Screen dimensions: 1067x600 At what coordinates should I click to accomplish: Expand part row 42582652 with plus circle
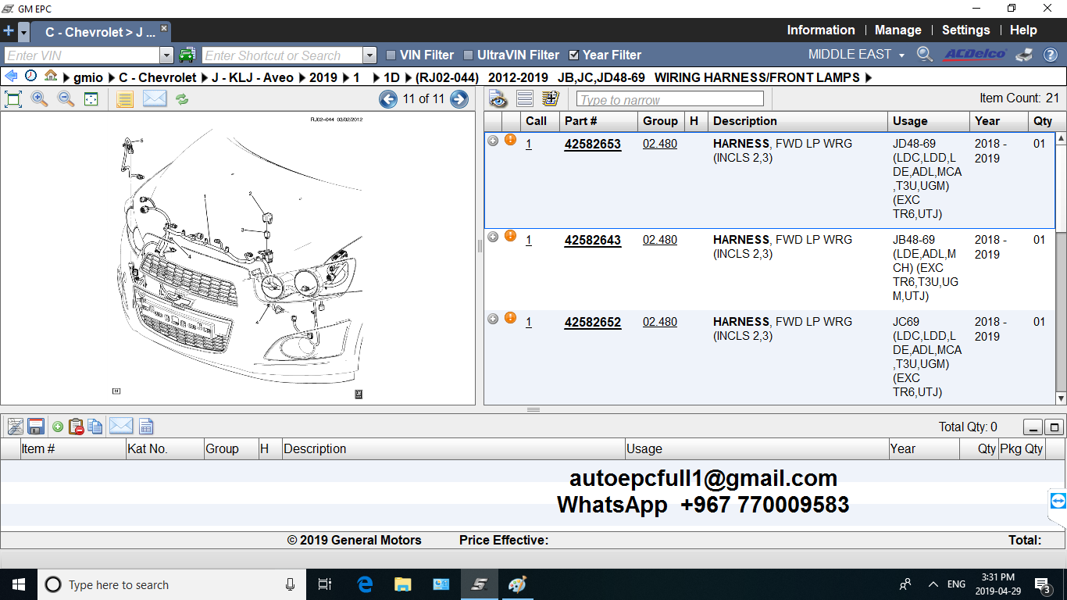click(493, 319)
